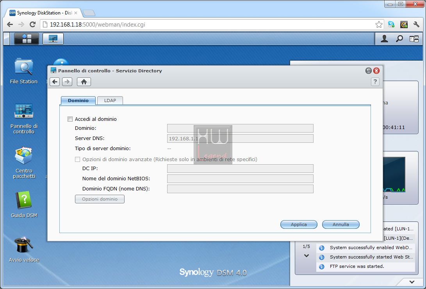The height and width of the screenshot is (289, 426).
Task: Click the Control Panel taskbar icon
Action: (x=53, y=39)
